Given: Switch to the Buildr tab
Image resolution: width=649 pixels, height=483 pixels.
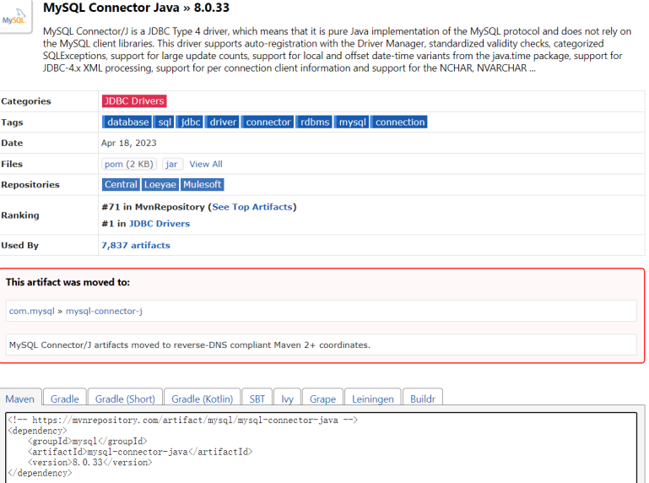Looking at the screenshot, I should point(423,399).
